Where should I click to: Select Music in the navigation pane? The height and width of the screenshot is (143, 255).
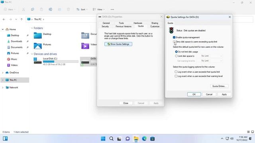coord(14,59)
